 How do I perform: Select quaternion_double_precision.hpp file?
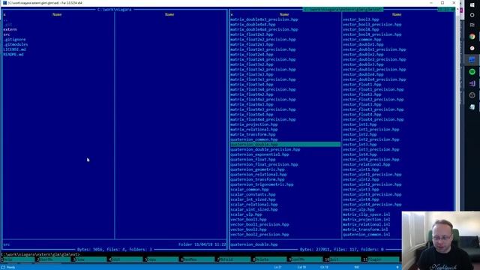pyautogui.click(x=265, y=149)
